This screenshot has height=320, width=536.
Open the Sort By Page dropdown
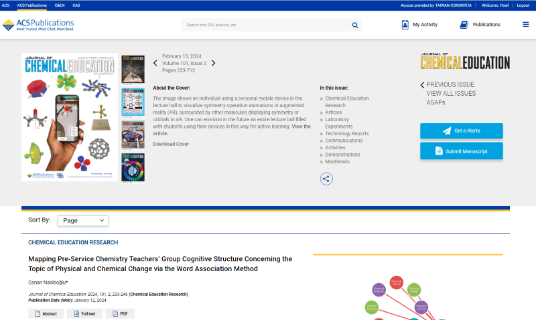pyautogui.click(x=83, y=220)
